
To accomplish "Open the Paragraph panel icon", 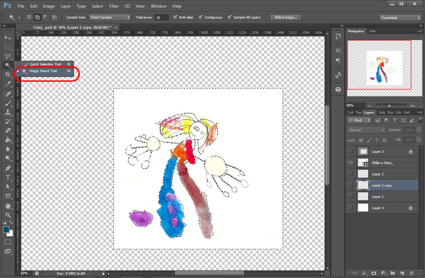I will (338, 60).
